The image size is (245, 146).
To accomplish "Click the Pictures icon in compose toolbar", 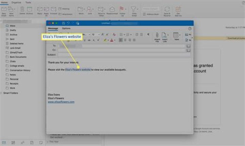I will pos(186,35).
